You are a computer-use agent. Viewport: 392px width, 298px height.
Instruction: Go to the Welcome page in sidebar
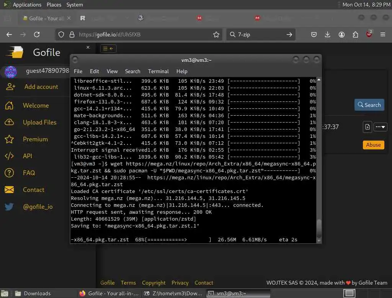[x=36, y=106]
